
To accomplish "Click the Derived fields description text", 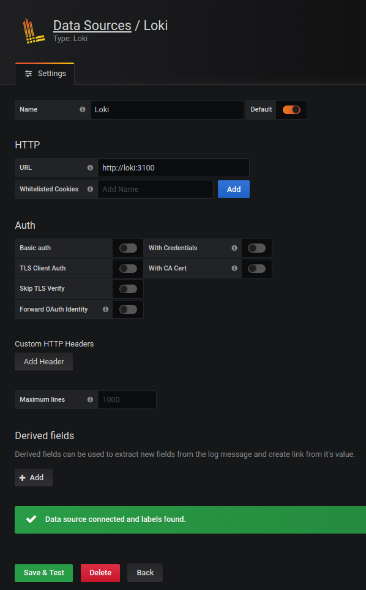I will pos(185,454).
